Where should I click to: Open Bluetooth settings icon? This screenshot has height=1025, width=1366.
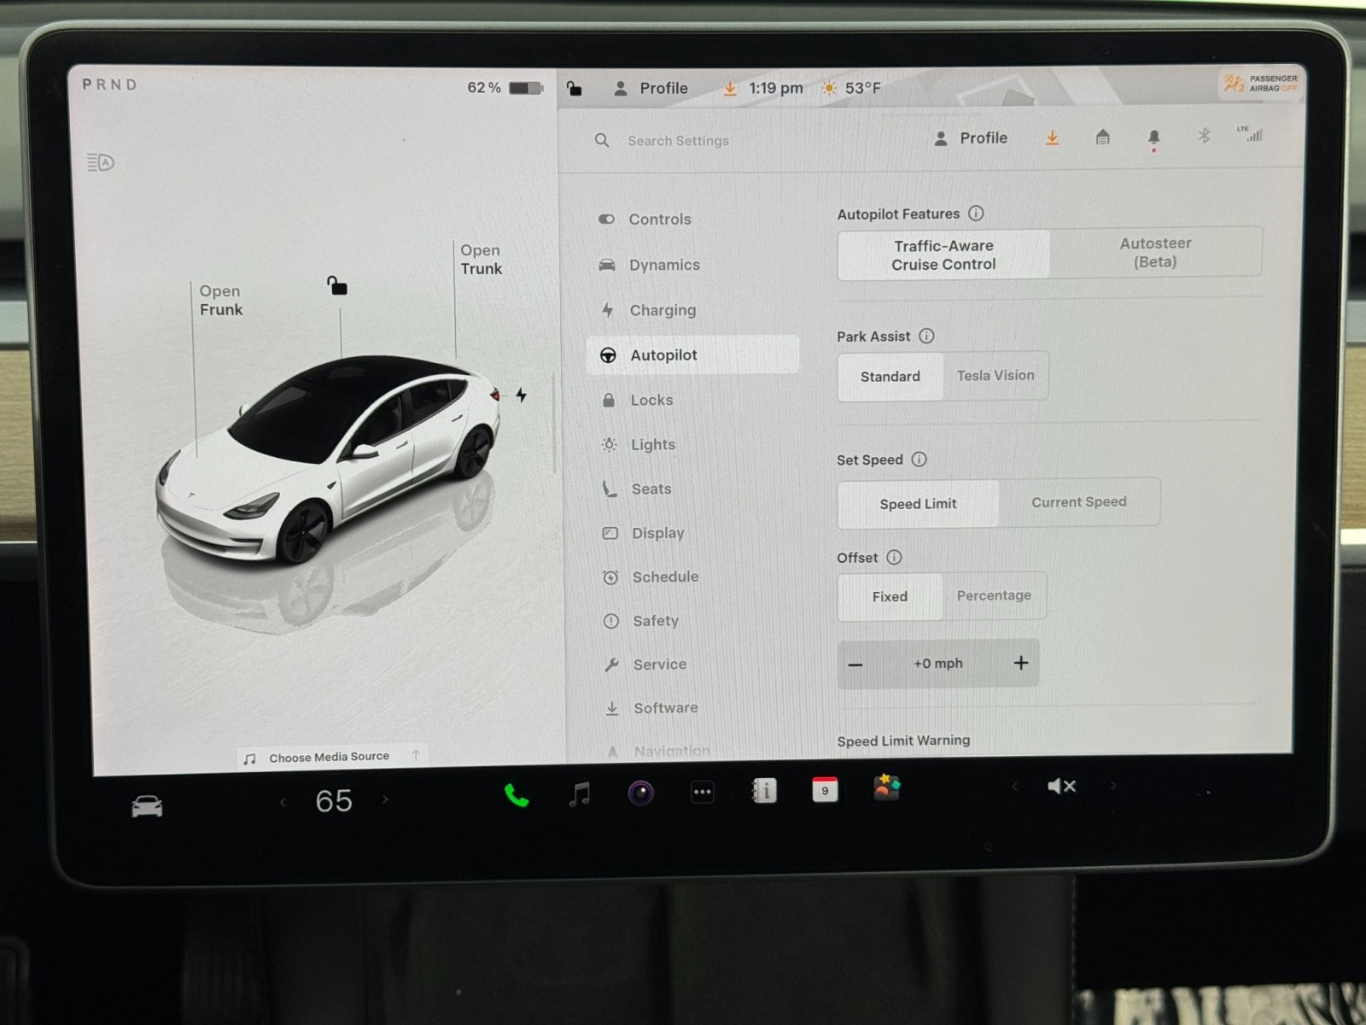(x=1204, y=136)
